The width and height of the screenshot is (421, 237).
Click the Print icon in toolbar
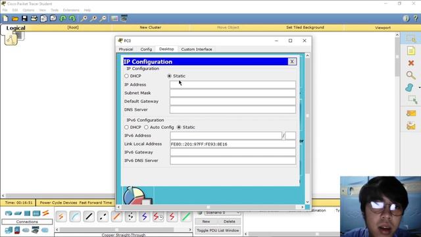[34, 18]
